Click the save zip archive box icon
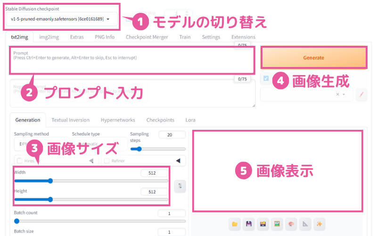The image size is (377, 236). [x=263, y=224]
